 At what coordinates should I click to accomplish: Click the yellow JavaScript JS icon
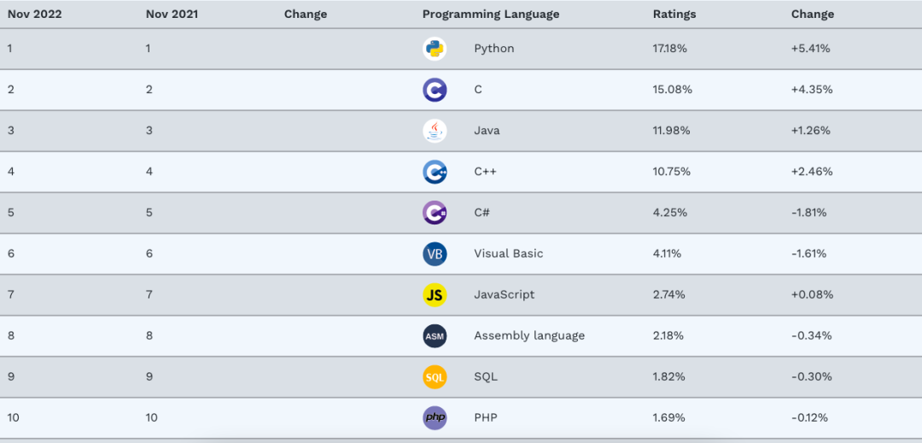coord(435,294)
